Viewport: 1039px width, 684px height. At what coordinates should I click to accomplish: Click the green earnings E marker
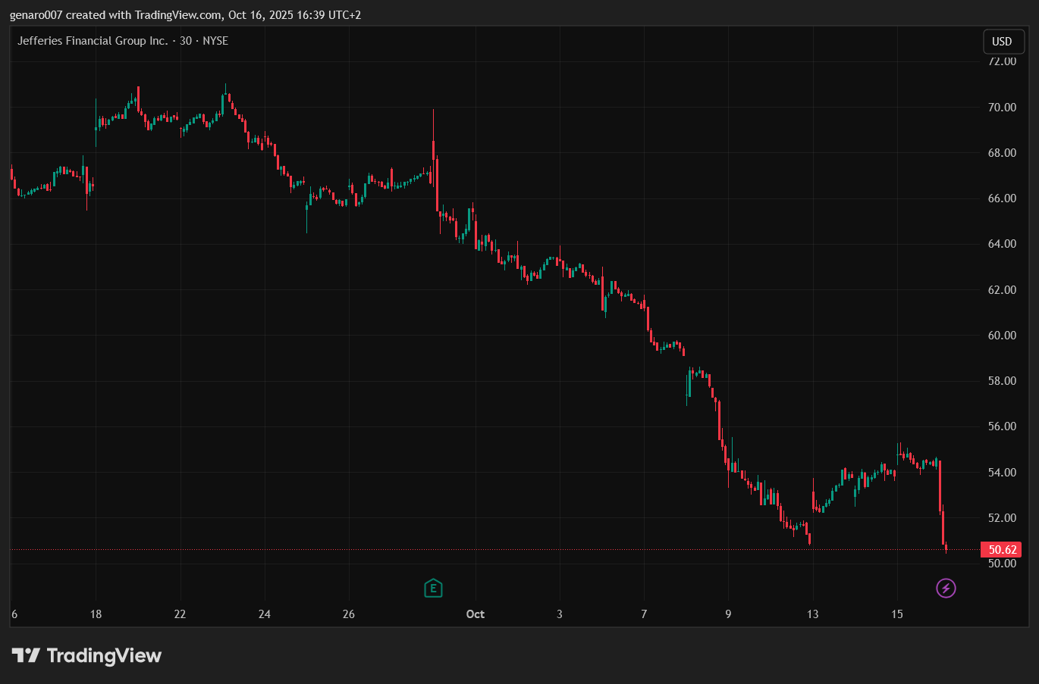tap(433, 589)
